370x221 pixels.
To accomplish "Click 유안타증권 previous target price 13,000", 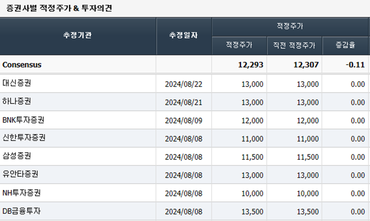I will 308,175.
